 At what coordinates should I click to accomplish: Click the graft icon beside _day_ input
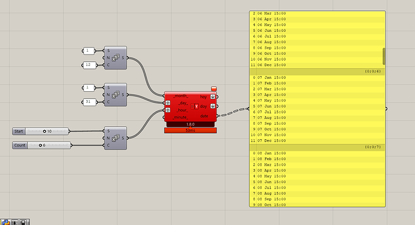pyautogui.click(x=168, y=103)
